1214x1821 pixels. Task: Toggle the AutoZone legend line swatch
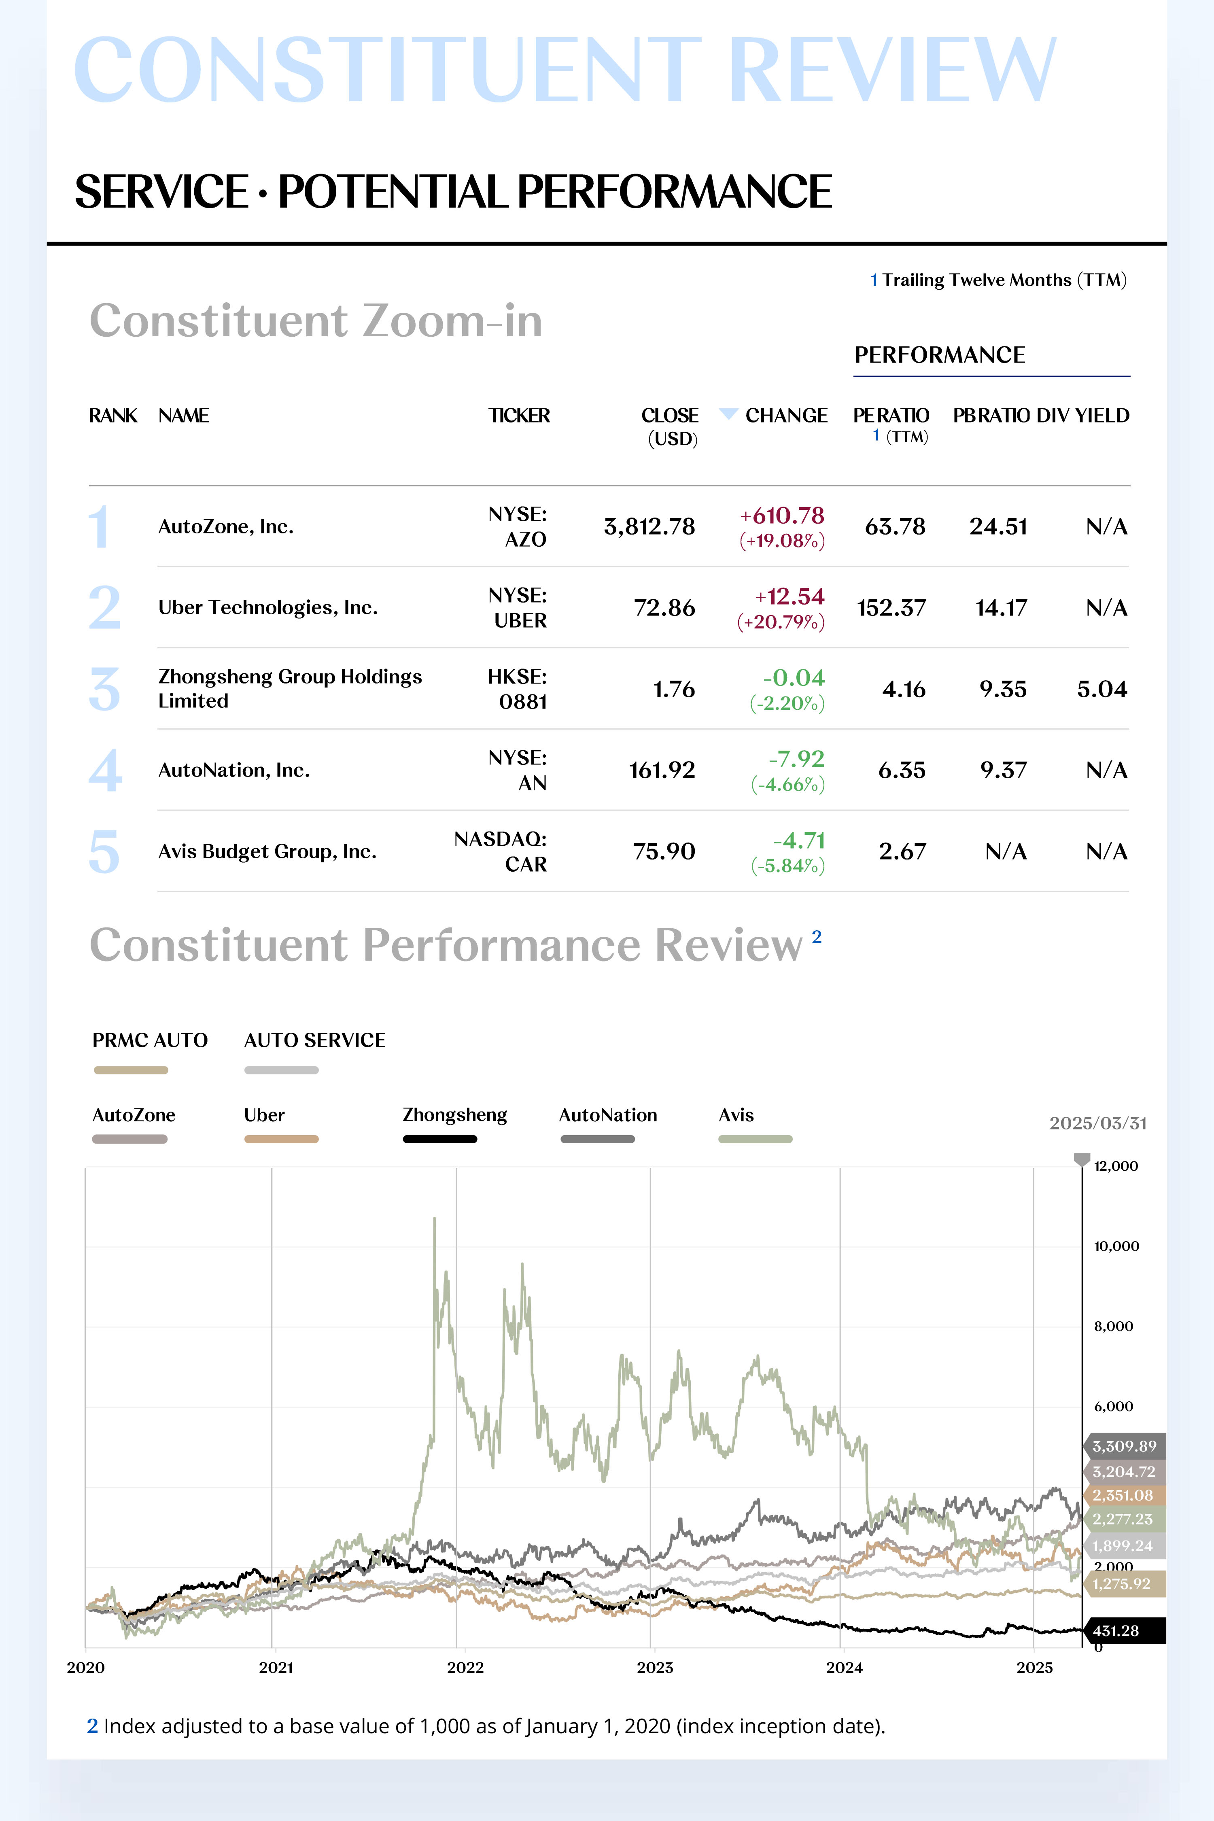(x=129, y=1139)
